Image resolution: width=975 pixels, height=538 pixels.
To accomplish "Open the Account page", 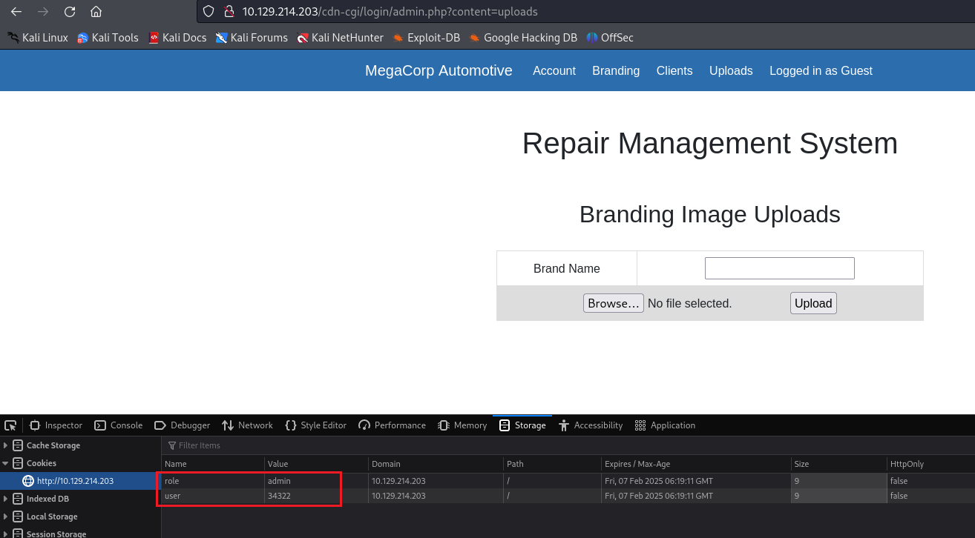I will (554, 70).
